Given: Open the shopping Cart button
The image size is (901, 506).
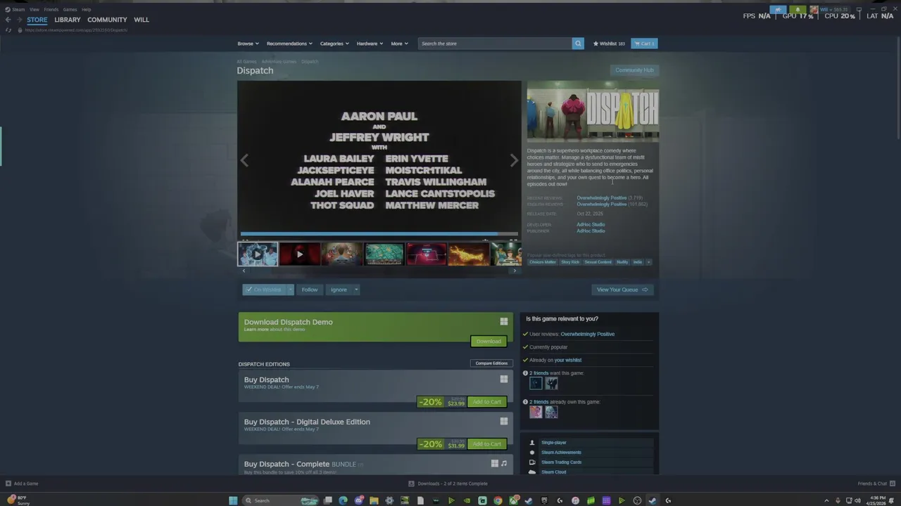Looking at the screenshot, I should tap(644, 44).
